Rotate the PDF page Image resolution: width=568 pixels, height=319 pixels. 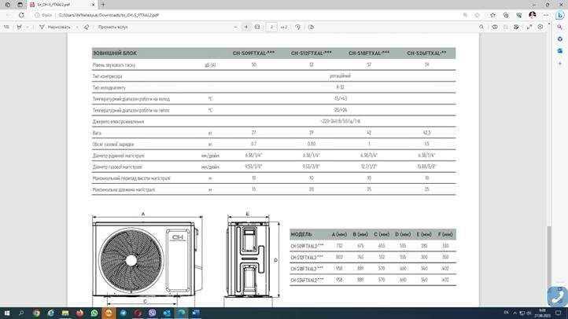click(x=297, y=27)
